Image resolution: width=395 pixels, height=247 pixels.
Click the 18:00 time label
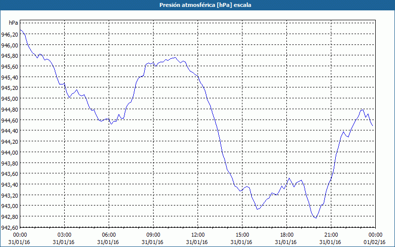pos(287,235)
